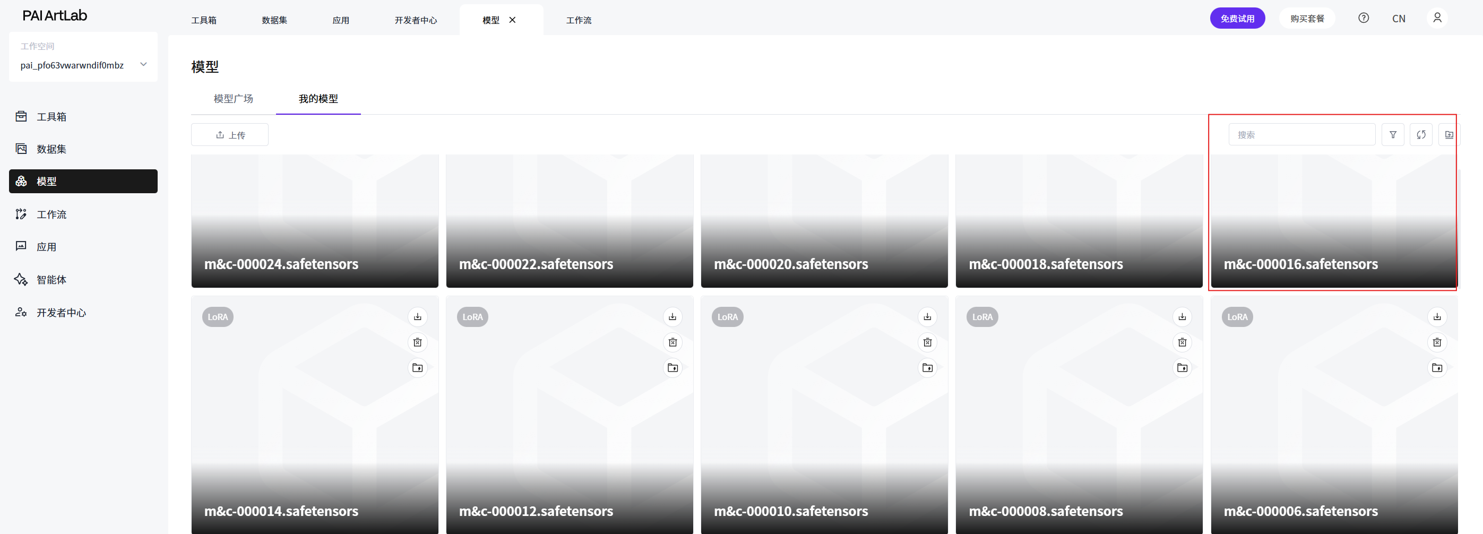Open the filter icon next to search
The height and width of the screenshot is (534, 1483).
[1393, 135]
